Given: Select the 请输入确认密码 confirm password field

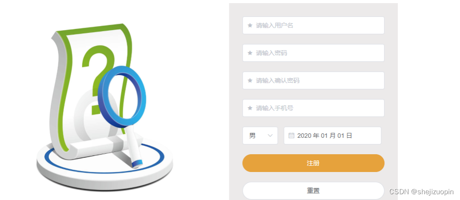Looking at the screenshot, I should pos(313,80).
